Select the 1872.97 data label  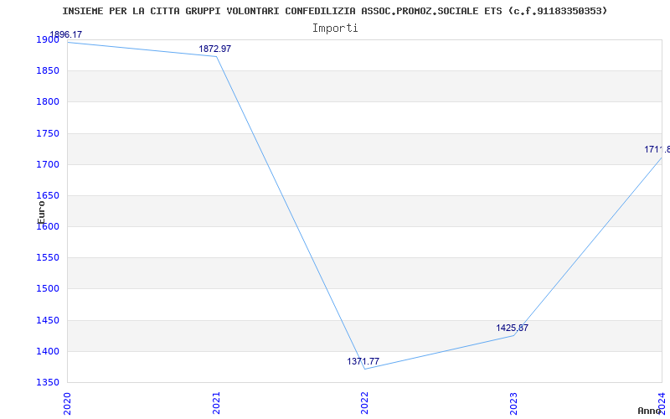pos(215,49)
